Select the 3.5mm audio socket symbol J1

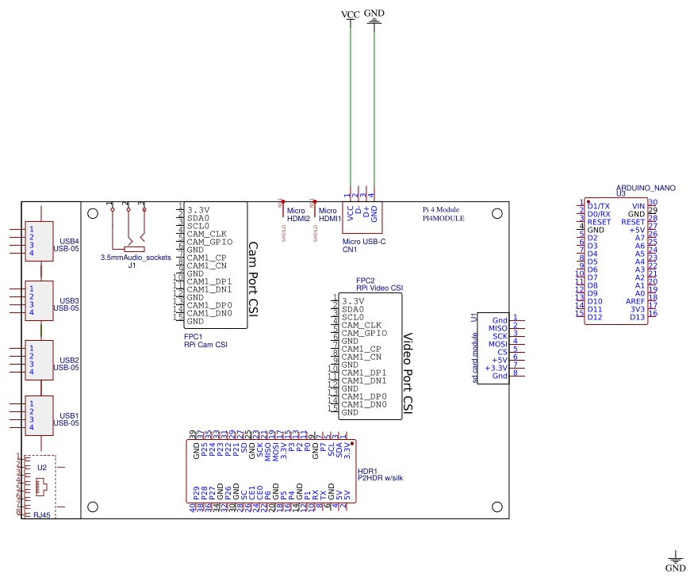(128, 227)
